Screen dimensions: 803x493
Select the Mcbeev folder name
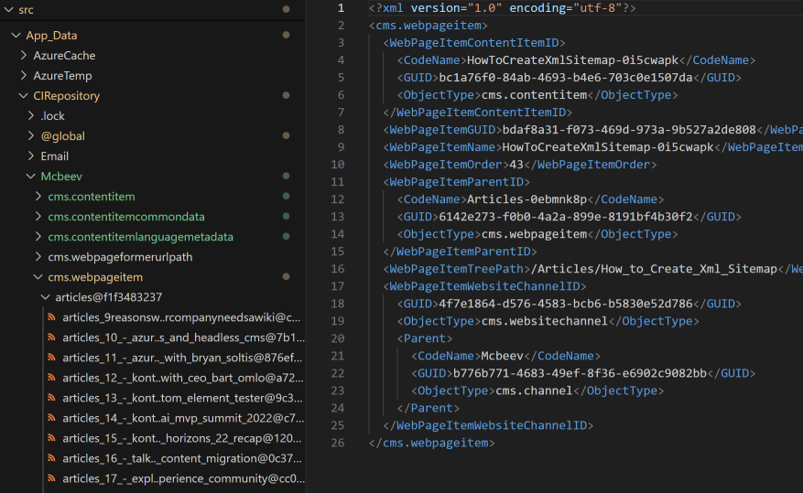(61, 177)
